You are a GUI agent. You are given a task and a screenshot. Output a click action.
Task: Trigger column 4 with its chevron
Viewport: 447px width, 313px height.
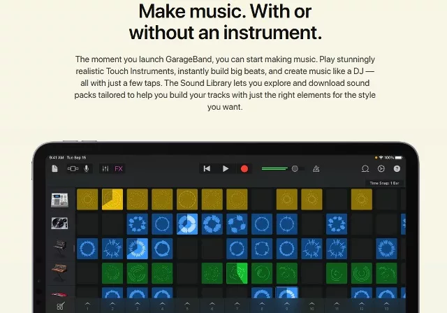(x=162, y=305)
